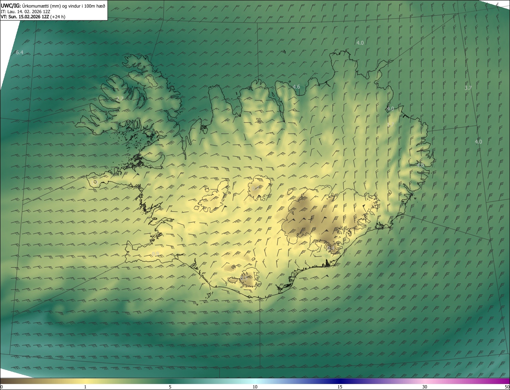Click the 4.6 value label on the north coast
Viewport: 510px width, 390px height.
[296, 87]
